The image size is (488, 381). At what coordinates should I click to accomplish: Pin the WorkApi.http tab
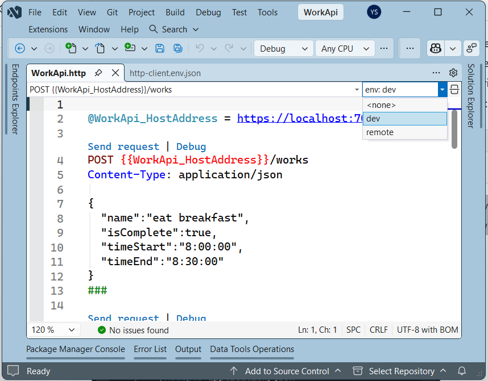[98, 73]
